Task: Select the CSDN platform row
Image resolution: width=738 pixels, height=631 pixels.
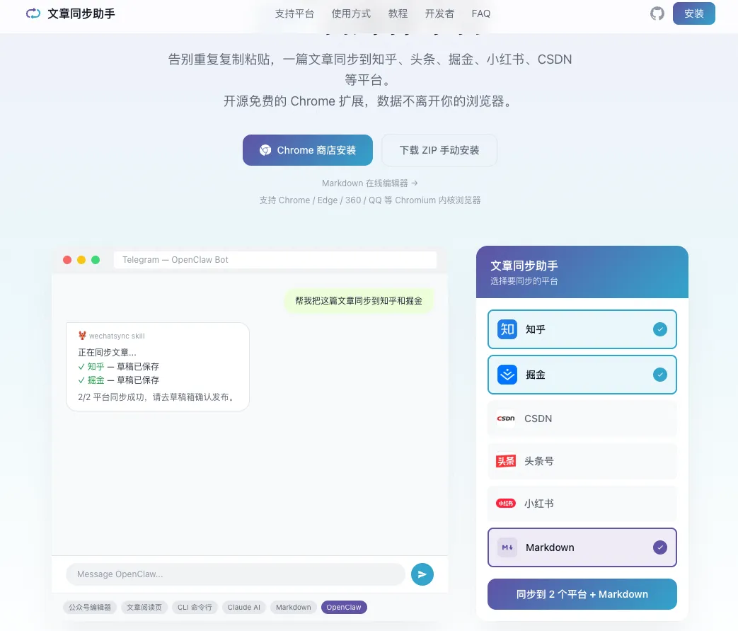Action: 582,419
